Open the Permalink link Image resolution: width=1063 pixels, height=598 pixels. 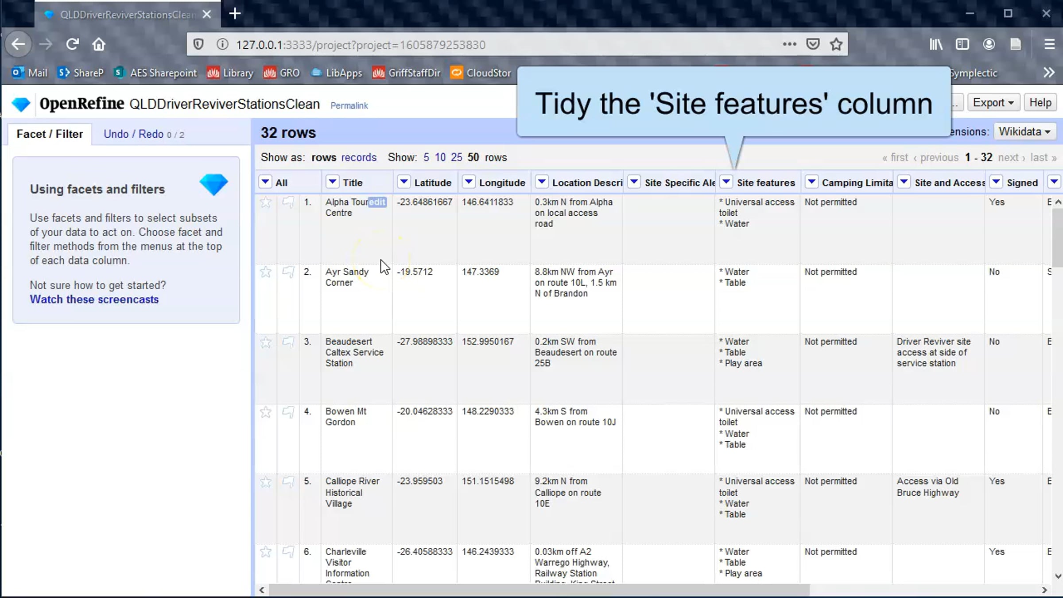[349, 105]
